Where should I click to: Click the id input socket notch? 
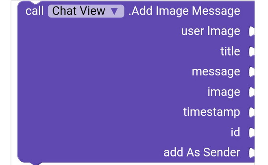tap(251, 132)
